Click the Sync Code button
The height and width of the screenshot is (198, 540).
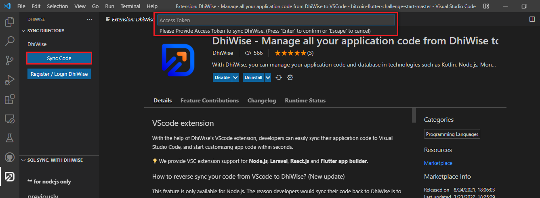coord(59,58)
